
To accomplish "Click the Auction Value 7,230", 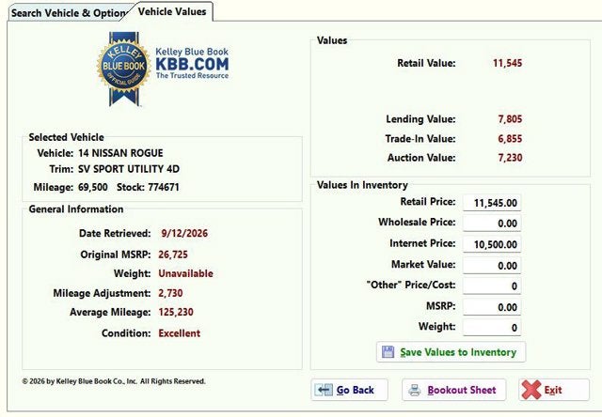I will point(510,158).
